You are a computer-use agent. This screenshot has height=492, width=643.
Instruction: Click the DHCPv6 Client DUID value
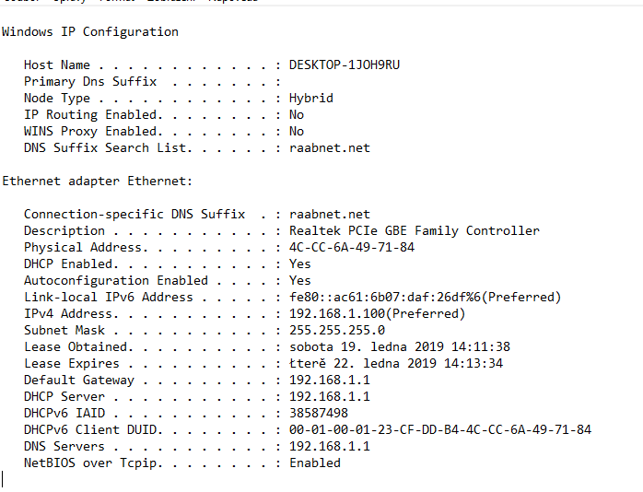pos(439,430)
